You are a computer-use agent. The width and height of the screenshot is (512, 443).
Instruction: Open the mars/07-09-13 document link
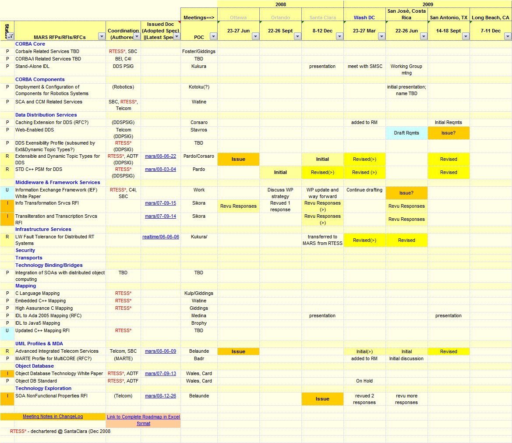tap(160, 373)
